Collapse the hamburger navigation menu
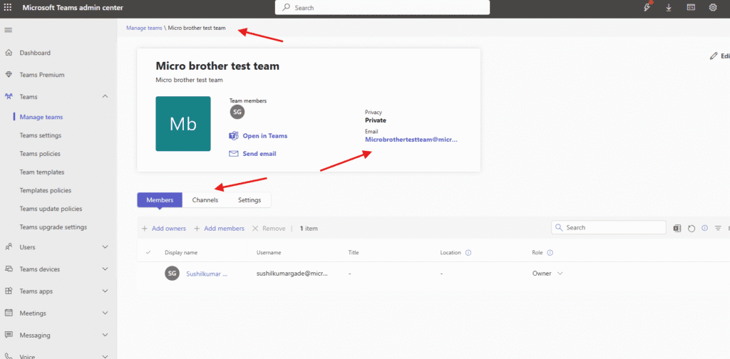The width and height of the screenshot is (730, 359). coord(8,30)
